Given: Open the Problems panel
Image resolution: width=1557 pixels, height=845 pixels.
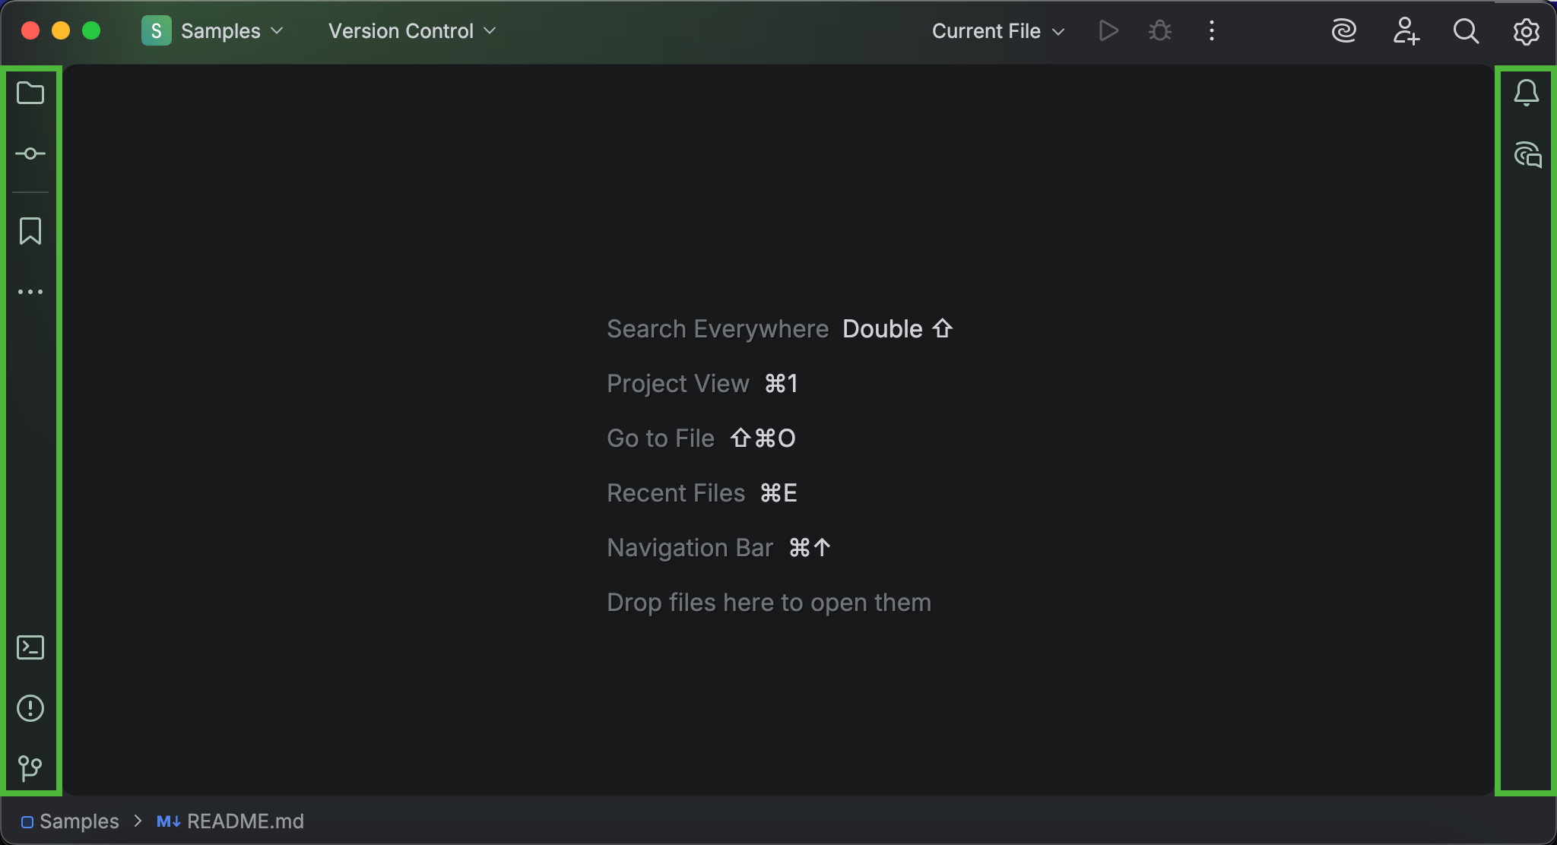Looking at the screenshot, I should pos(30,708).
